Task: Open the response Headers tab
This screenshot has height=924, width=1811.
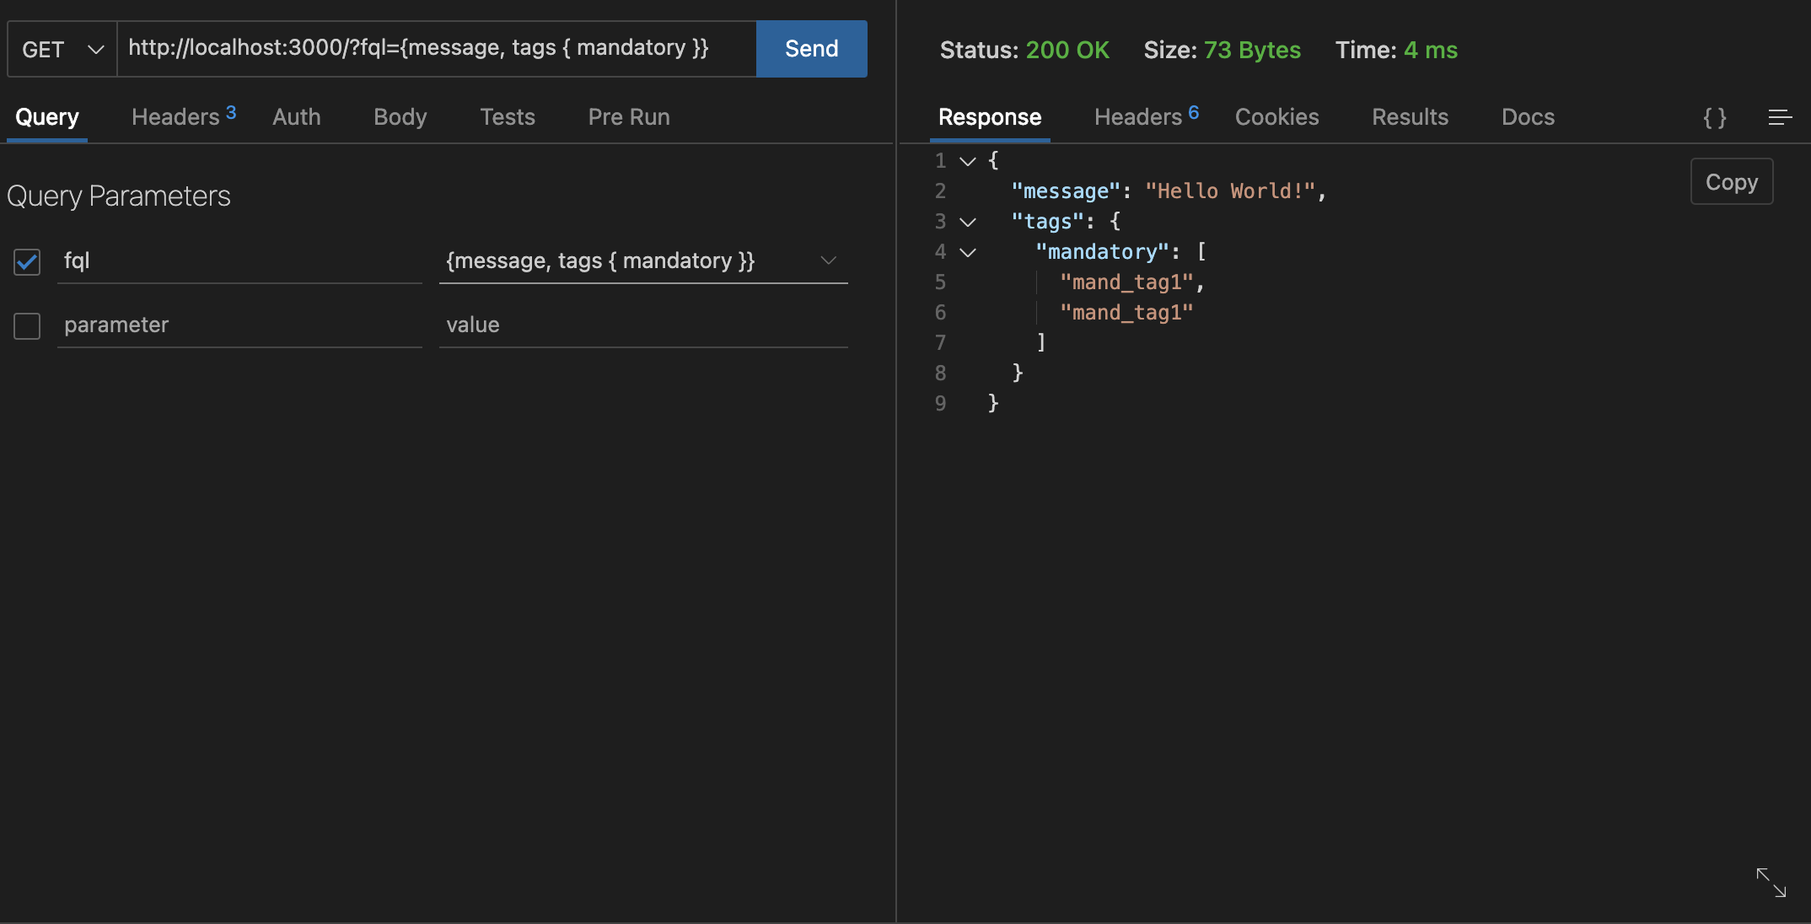Action: point(1147,116)
